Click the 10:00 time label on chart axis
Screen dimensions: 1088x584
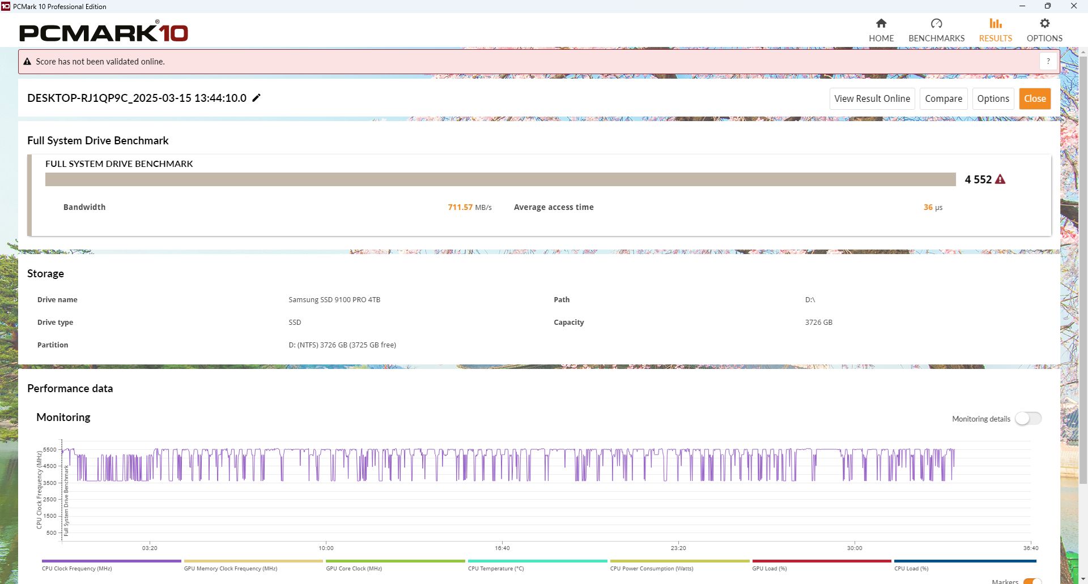[326, 548]
